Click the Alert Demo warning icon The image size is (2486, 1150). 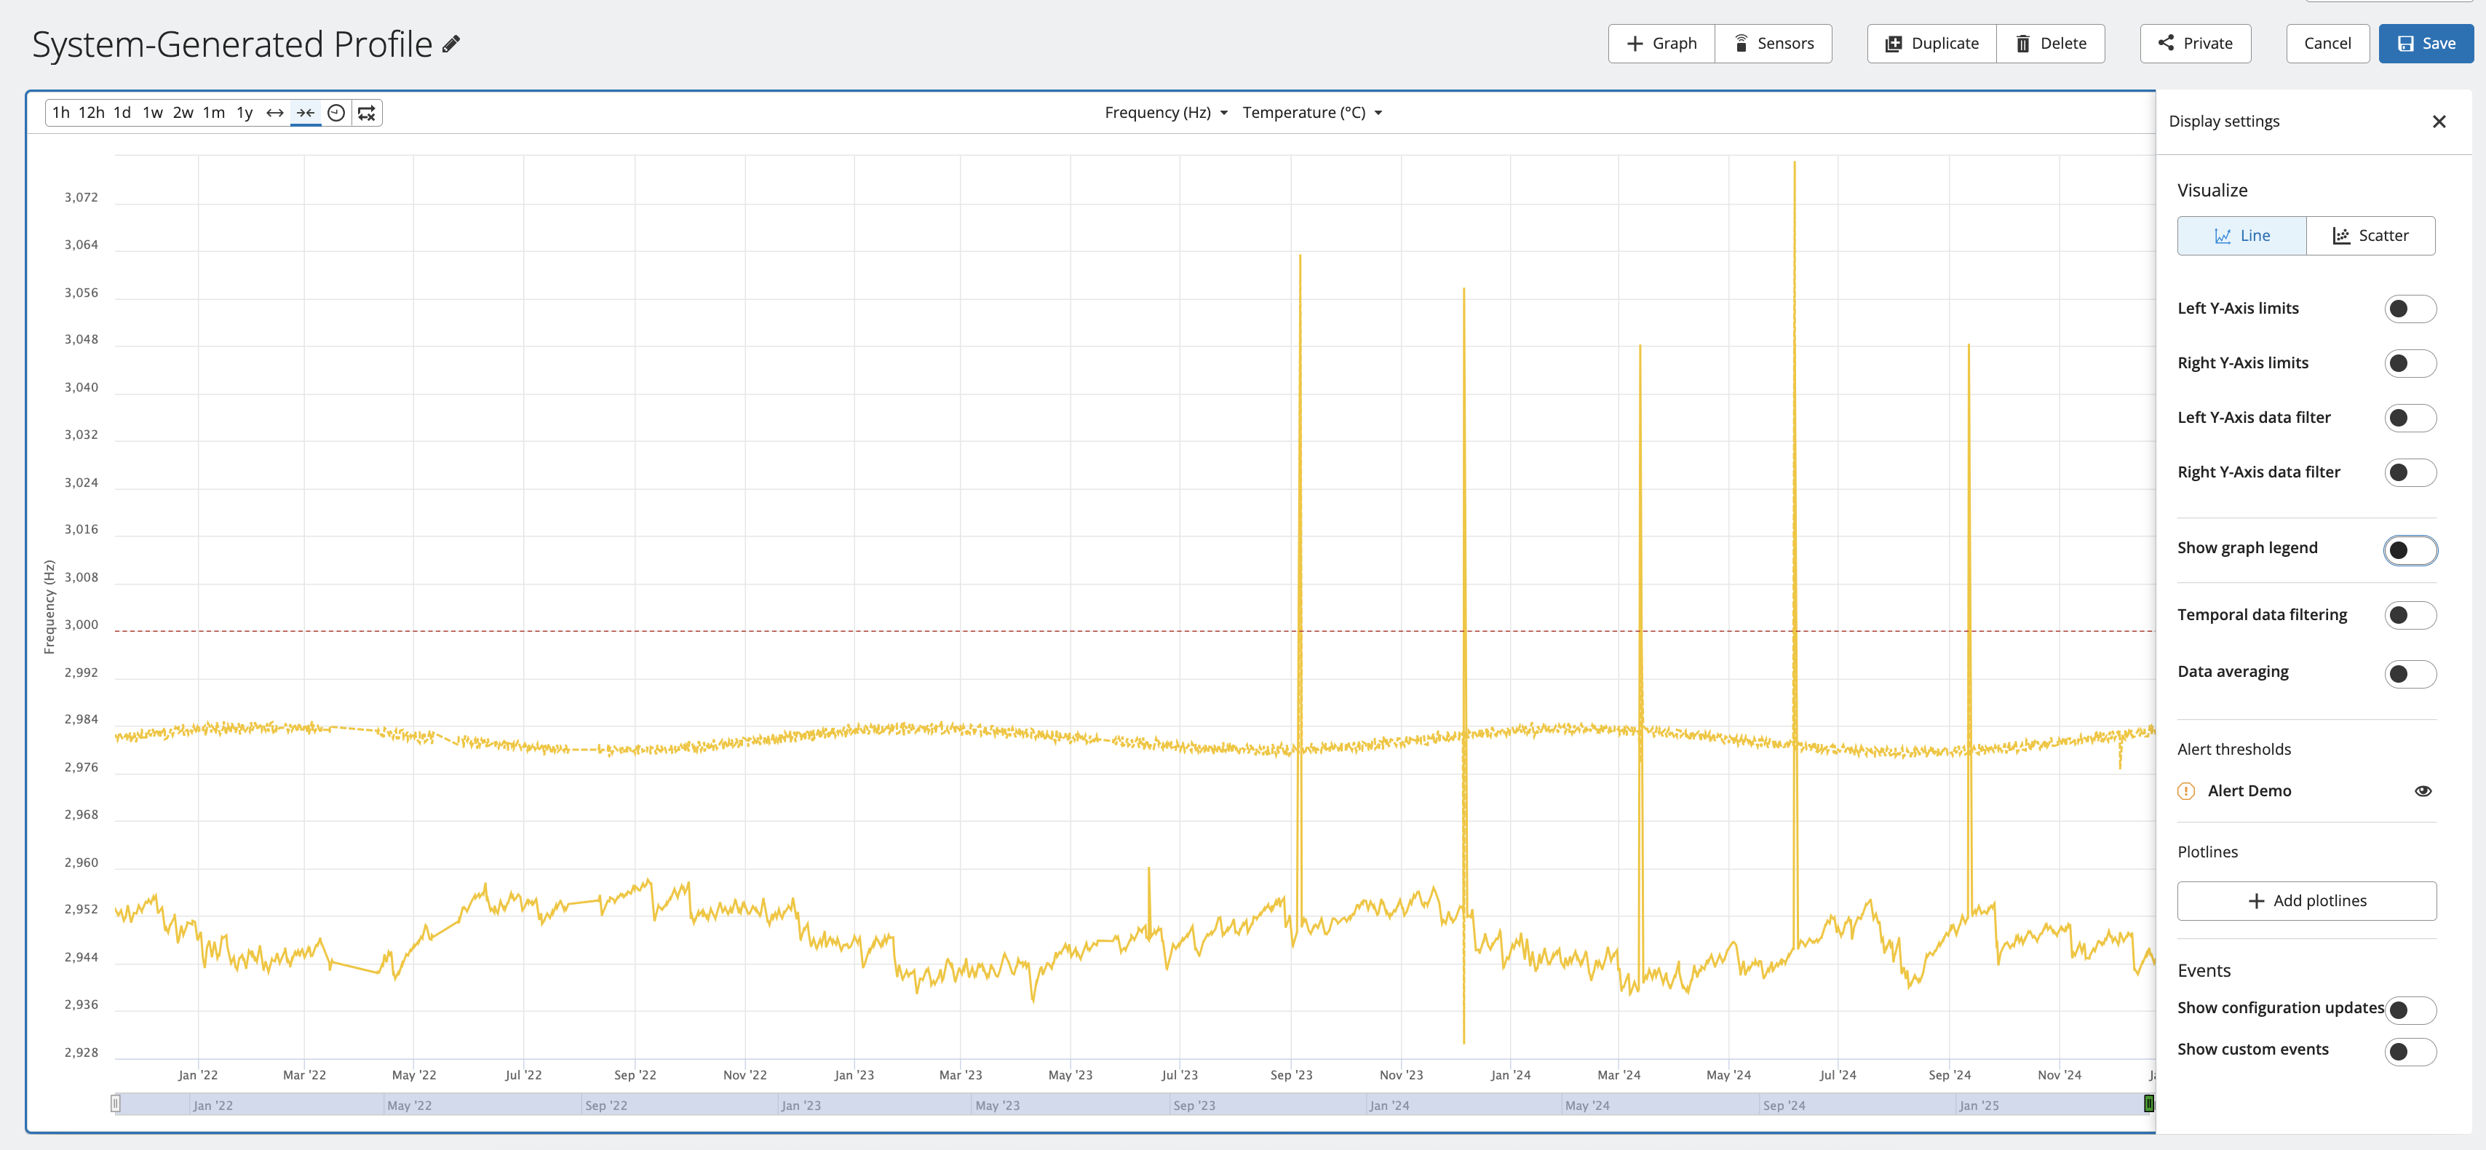tap(2186, 790)
